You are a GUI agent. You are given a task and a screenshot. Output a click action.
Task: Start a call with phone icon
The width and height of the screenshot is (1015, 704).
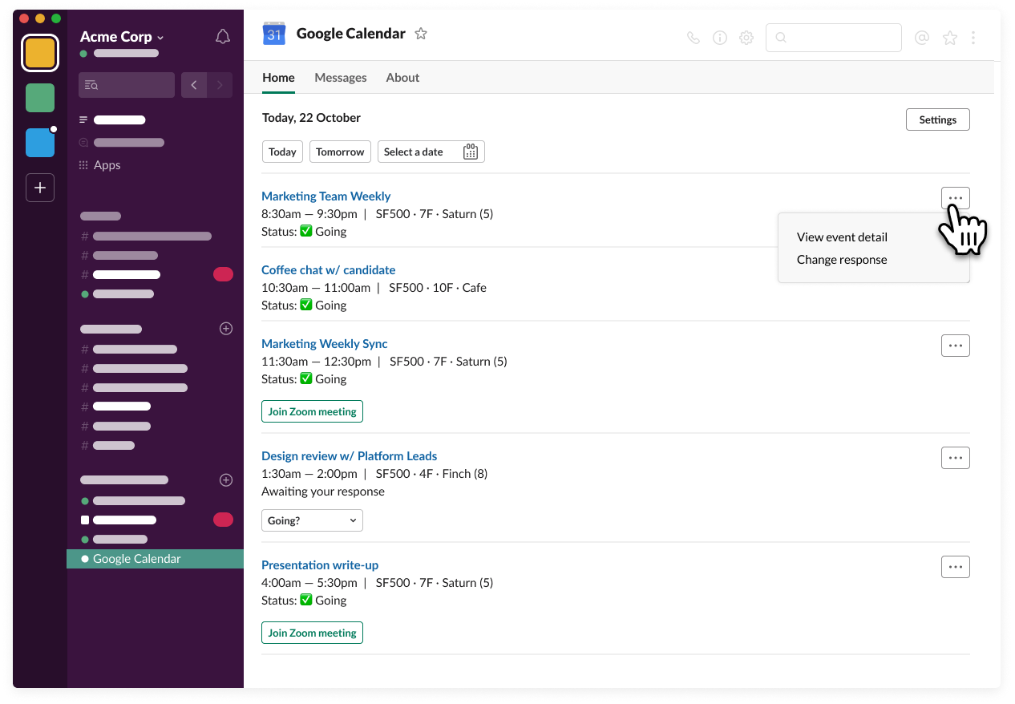[x=694, y=38]
